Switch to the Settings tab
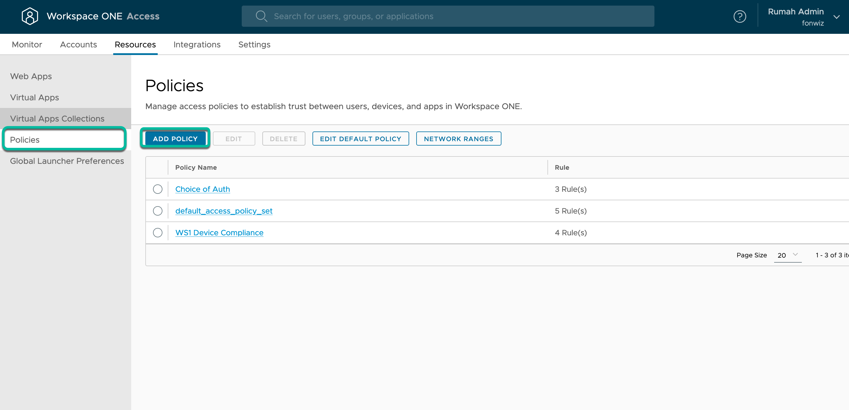The image size is (849, 410). (x=254, y=44)
